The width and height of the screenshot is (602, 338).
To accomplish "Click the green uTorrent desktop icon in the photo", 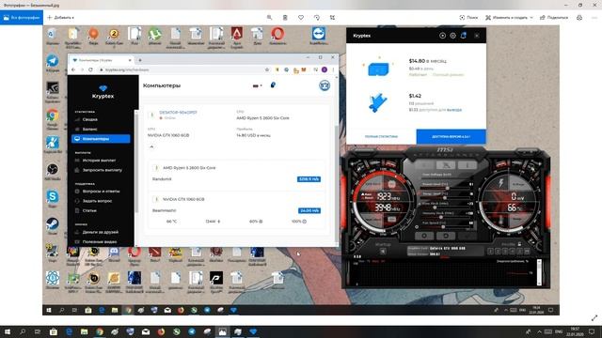I will click(x=154, y=34).
